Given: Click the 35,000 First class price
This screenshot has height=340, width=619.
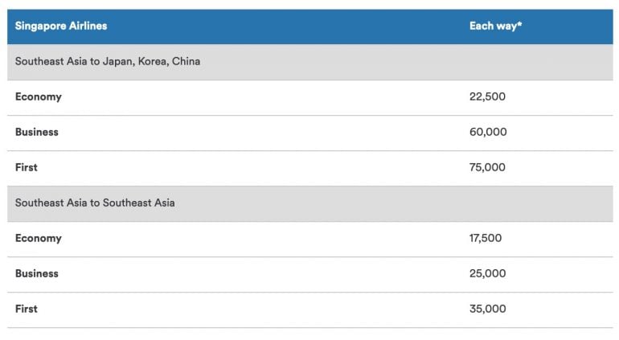Looking at the screenshot, I should pyautogui.click(x=487, y=309).
